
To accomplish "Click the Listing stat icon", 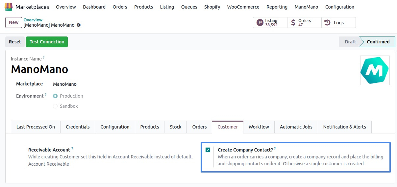I will pyautogui.click(x=260, y=23).
